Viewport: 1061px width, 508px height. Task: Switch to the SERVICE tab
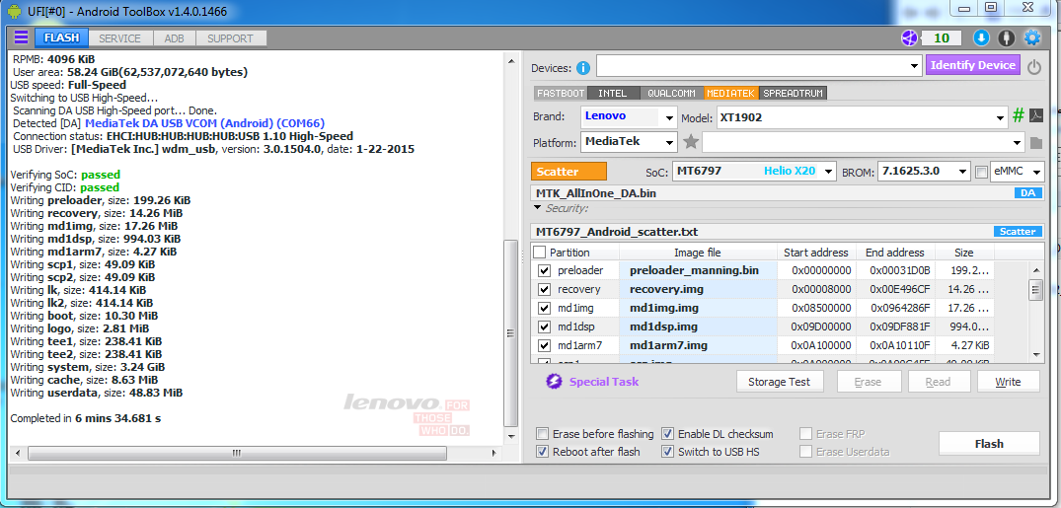coord(119,38)
